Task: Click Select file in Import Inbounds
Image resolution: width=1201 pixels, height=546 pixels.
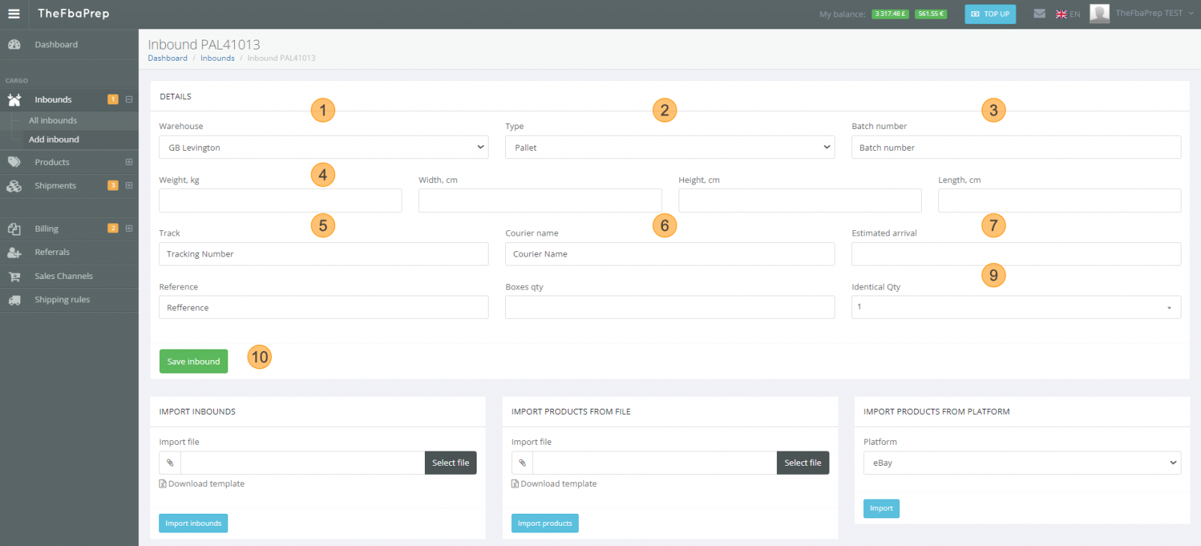Action: [450, 463]
